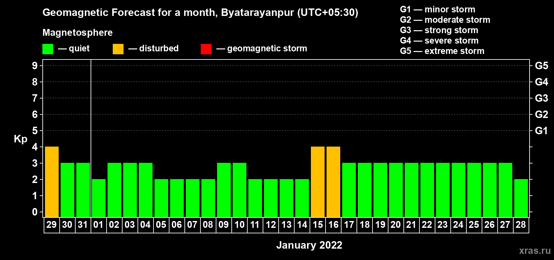Viewport: 554px width, 260px height.
Task: Click the G3 label on right axis
Action: click(541, 98)
